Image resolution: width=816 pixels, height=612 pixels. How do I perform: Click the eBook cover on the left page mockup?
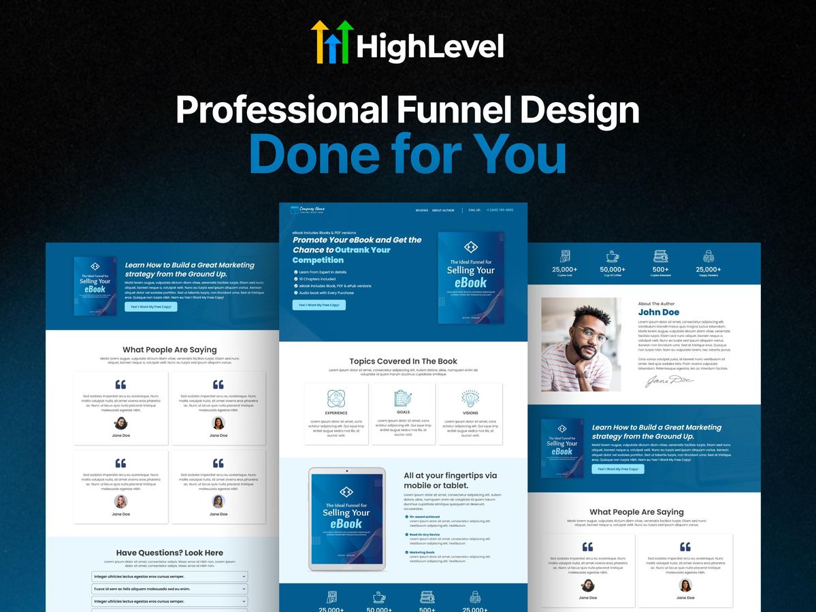coord(95,286)
